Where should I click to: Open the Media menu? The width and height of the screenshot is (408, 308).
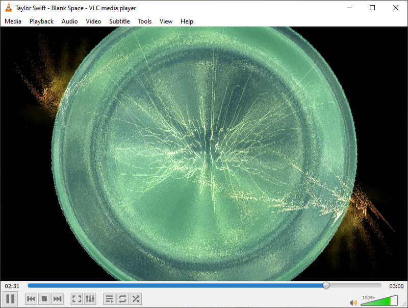pyautogui.click(x=13, y=21)
